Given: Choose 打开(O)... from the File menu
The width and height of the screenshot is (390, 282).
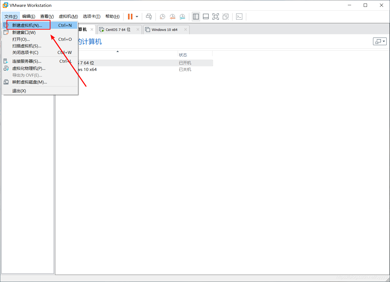Looking at the screenshot, I should (40, 39).
